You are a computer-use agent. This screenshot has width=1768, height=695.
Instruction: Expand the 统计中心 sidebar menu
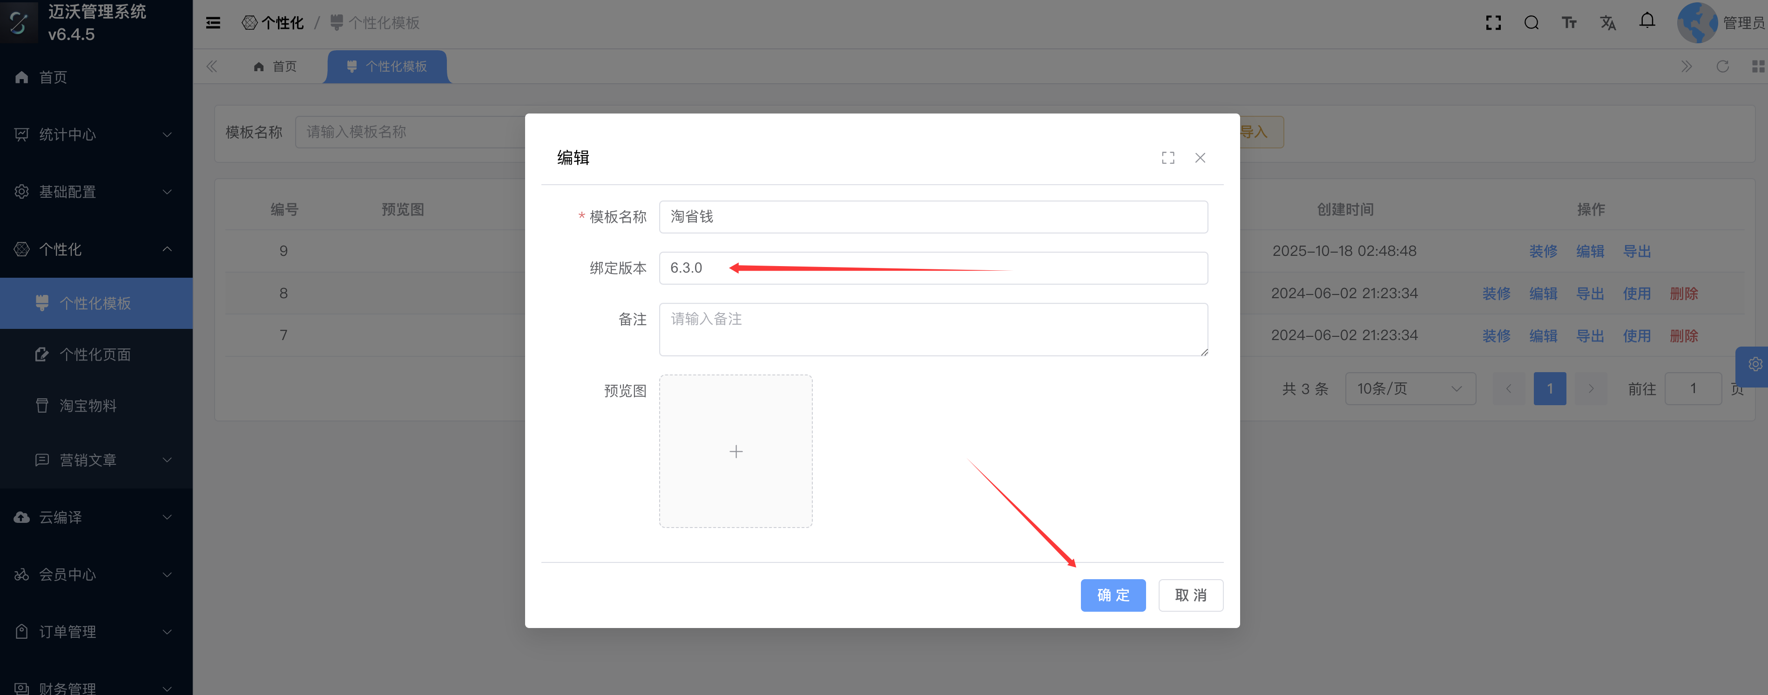(96, 134)
